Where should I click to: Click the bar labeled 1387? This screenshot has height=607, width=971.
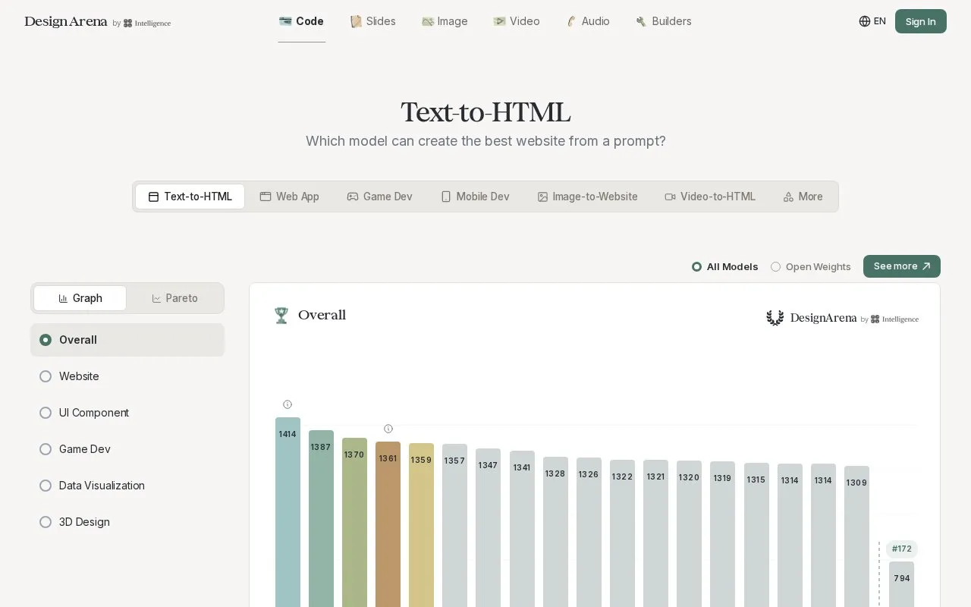tap(321, 519)
